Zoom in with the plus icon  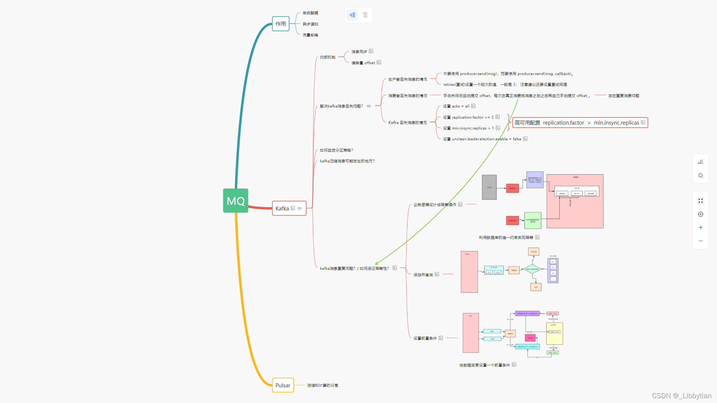[701, 228]
